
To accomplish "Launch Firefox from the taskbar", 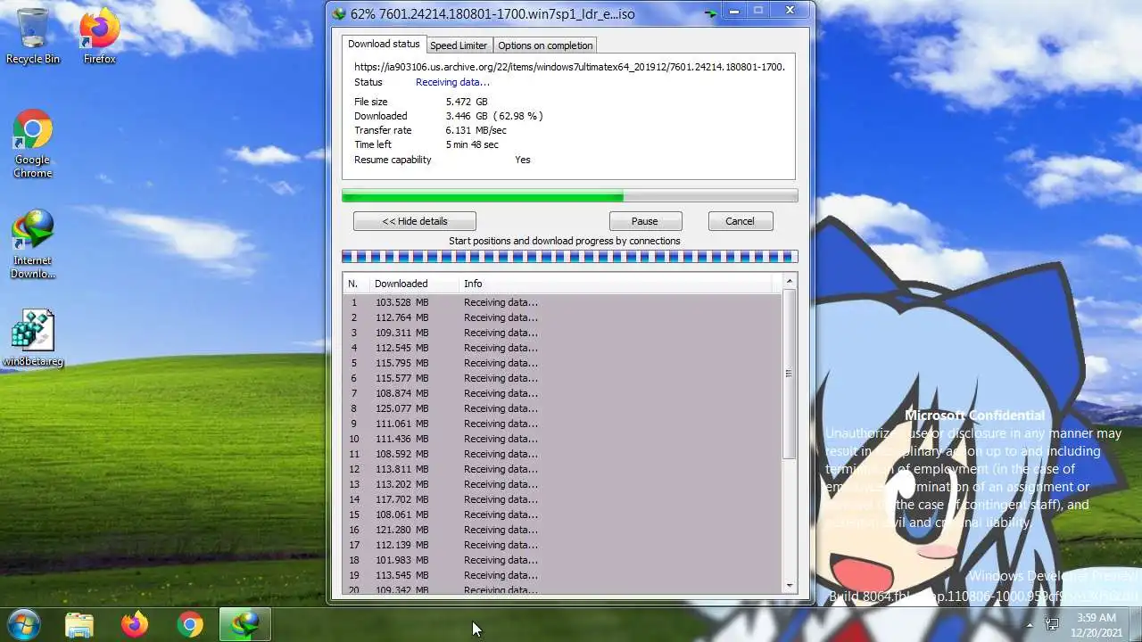I will [135, 623].
